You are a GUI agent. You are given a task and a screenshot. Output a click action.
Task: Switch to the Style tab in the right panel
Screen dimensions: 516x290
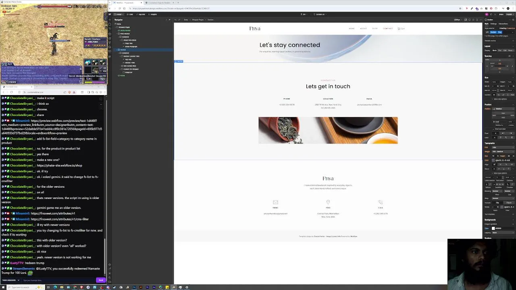coord(487,24)
